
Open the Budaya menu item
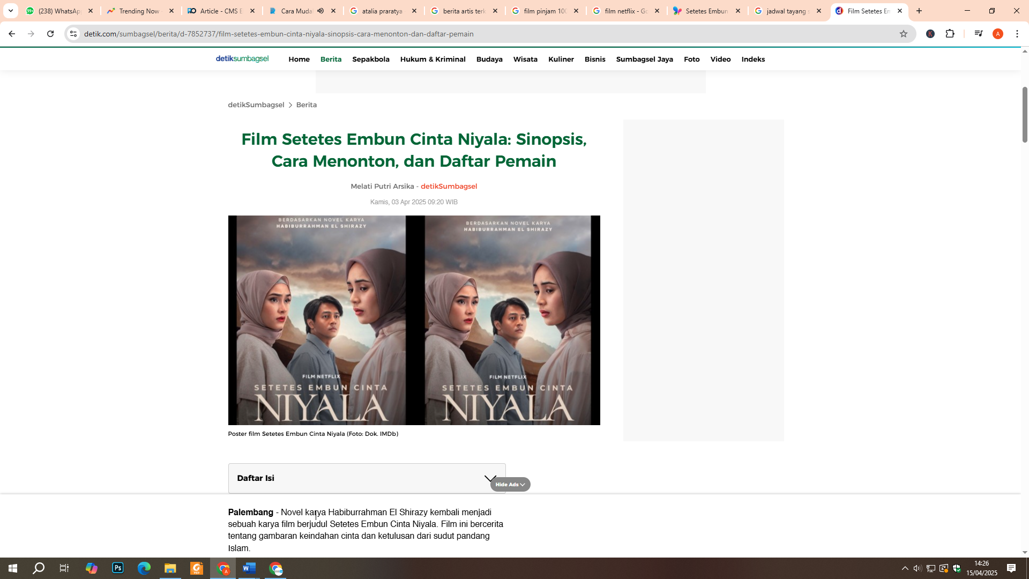pos(489,60)
